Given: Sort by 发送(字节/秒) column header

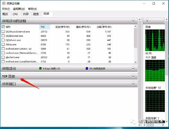Looking at the screenshot, I should [61, 27].
